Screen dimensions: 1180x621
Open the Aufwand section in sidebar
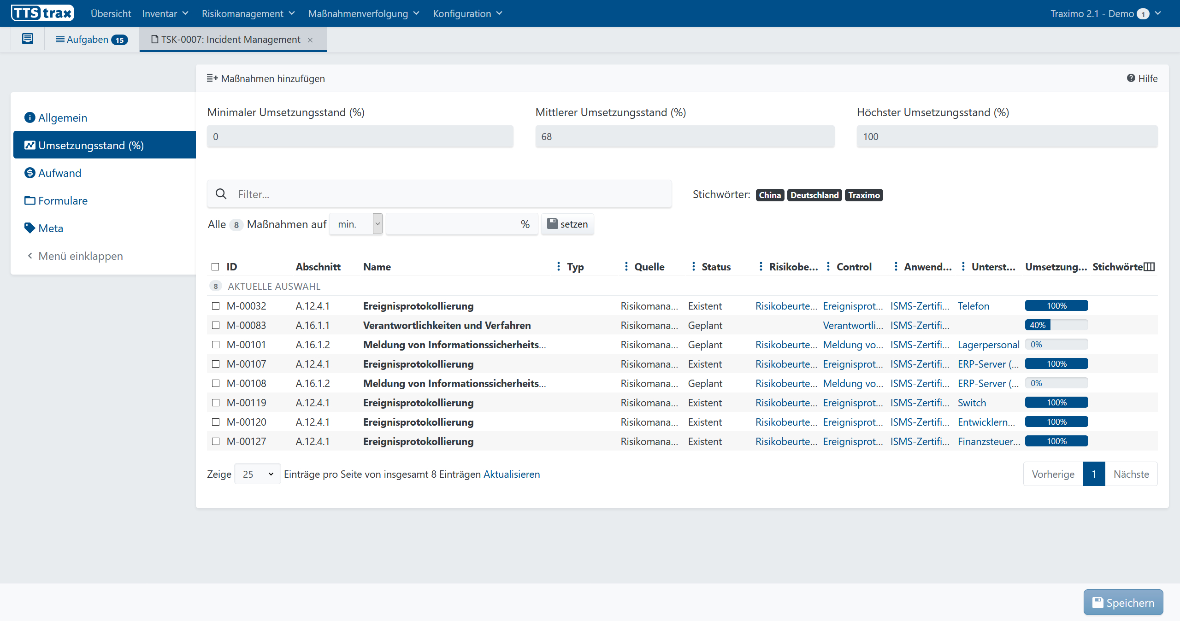[x=59, y=173]
